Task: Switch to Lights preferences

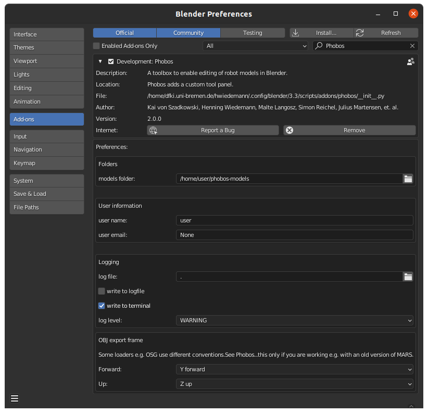Action: pyautogui.click(x=47, y=74)
